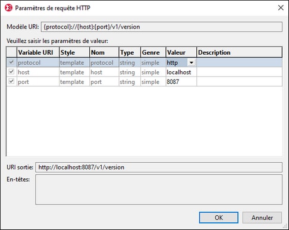Click the Genre column header
This screenshot has width=289, height=230.
[153, 52]
